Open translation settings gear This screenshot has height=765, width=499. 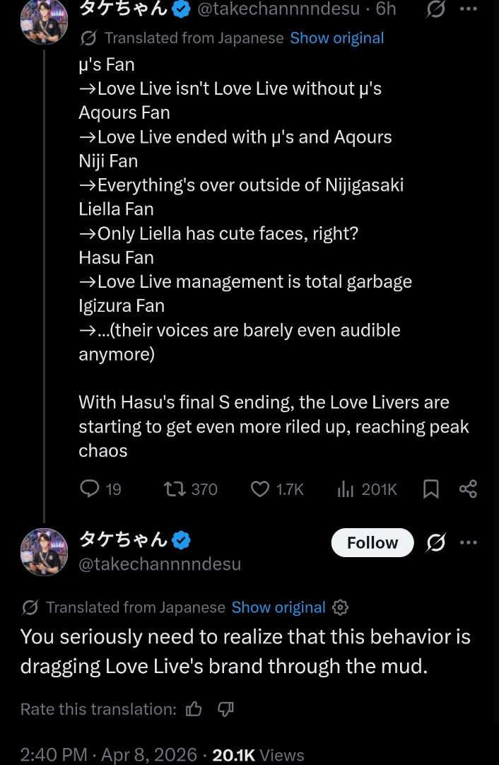pos(340,607)
